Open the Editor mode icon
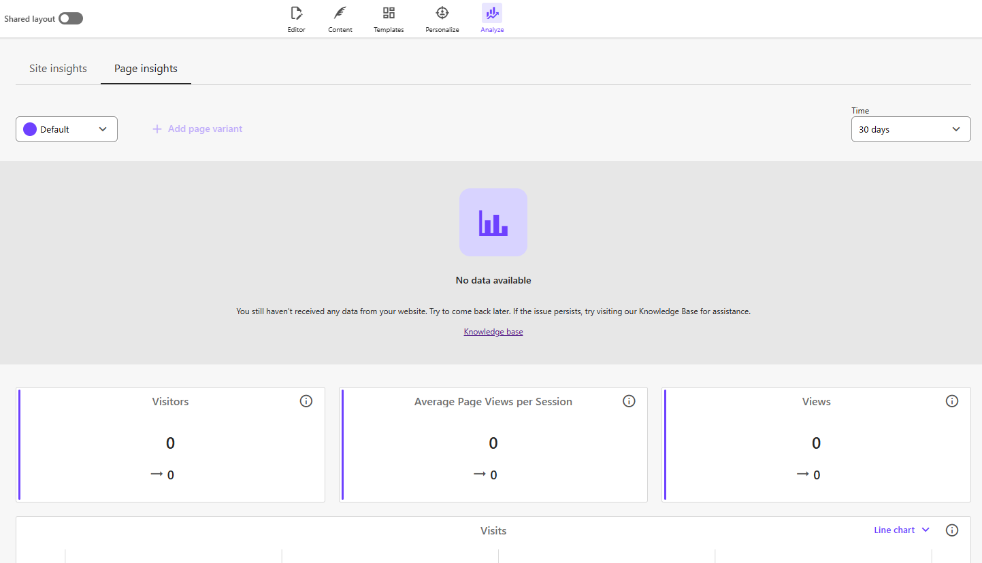This screenshot has height=563, width=982. [296, 13]
